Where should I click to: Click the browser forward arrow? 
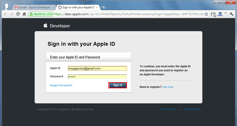[x=12, y=14]
